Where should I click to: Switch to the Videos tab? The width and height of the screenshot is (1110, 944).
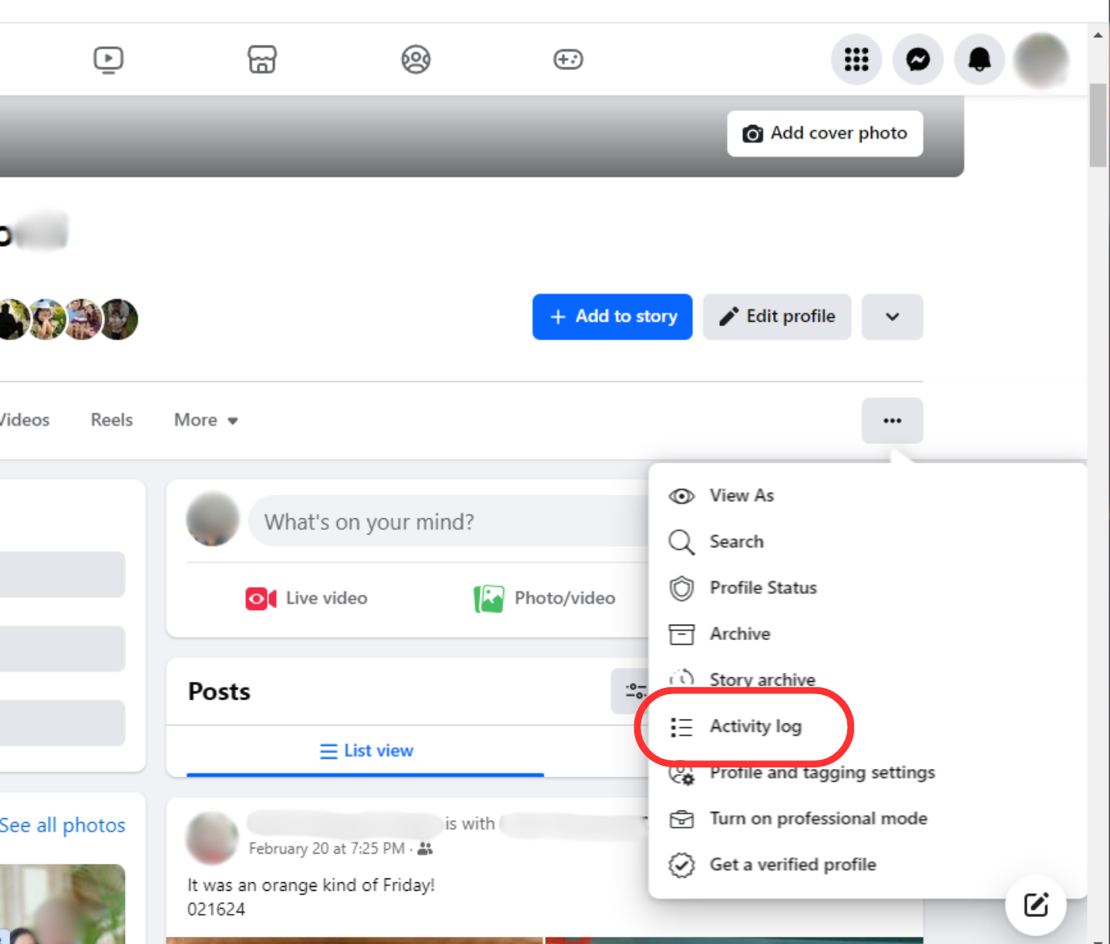click(x=24, y=420)
